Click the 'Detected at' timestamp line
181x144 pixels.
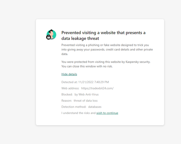tap(85, 82)
